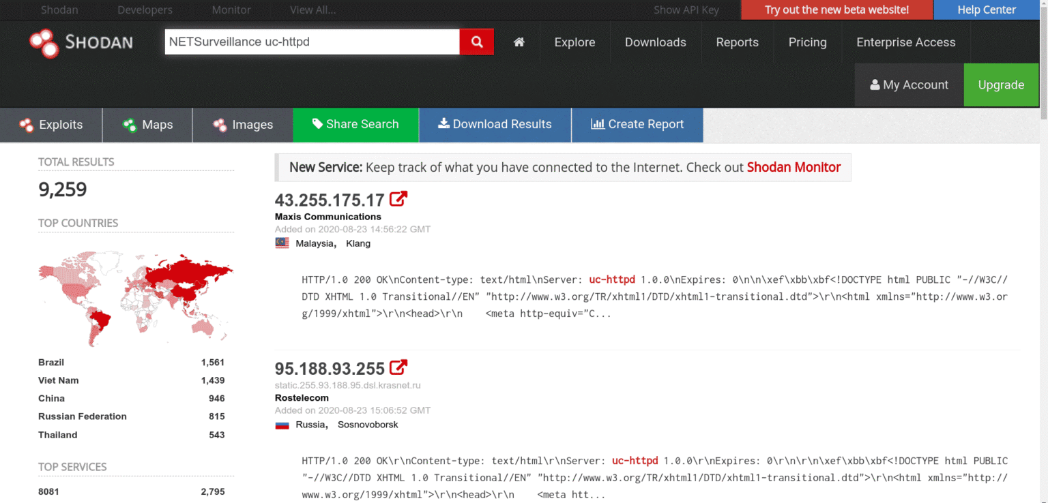Open the Pricing page
Viewport: 1048px width, 503px height.
[x=807, y=42]
